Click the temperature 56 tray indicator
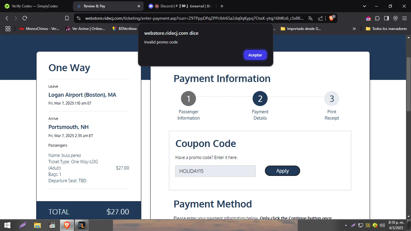The height and width of the screenshot is (231, 411). tap(368, 225)
